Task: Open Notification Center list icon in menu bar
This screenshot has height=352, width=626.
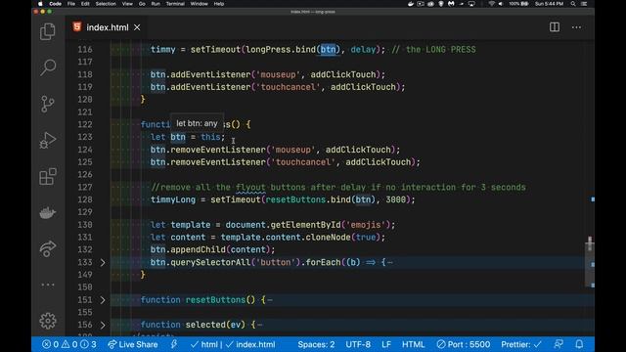Action: coord(584,4)
